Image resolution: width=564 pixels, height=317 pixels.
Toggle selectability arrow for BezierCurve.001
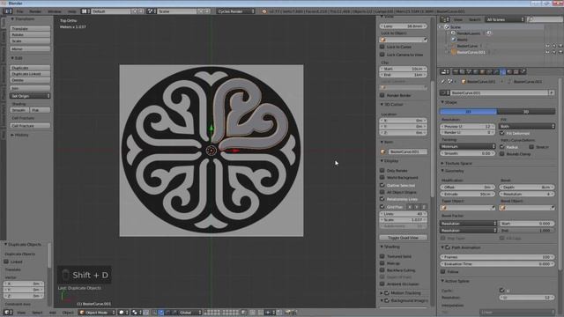[554, 52]
